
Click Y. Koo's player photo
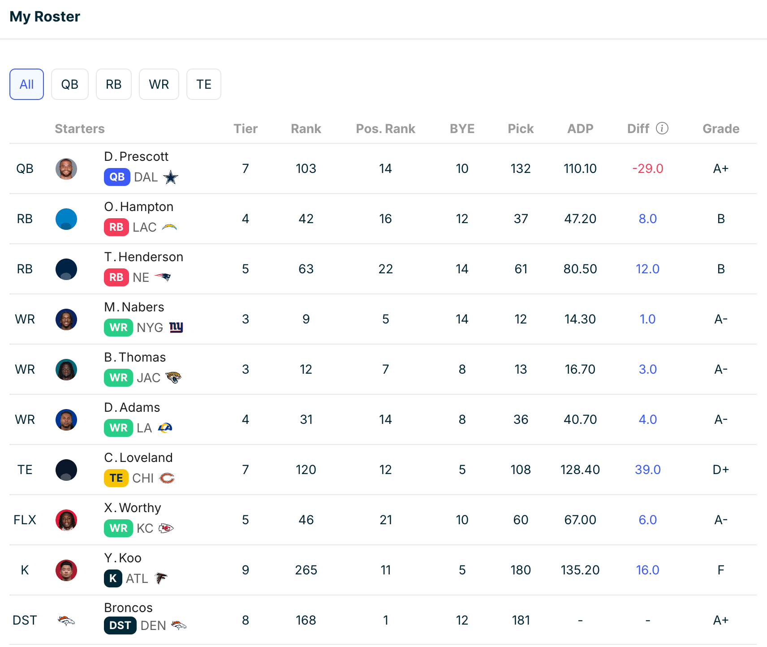[x=66, y=570]
